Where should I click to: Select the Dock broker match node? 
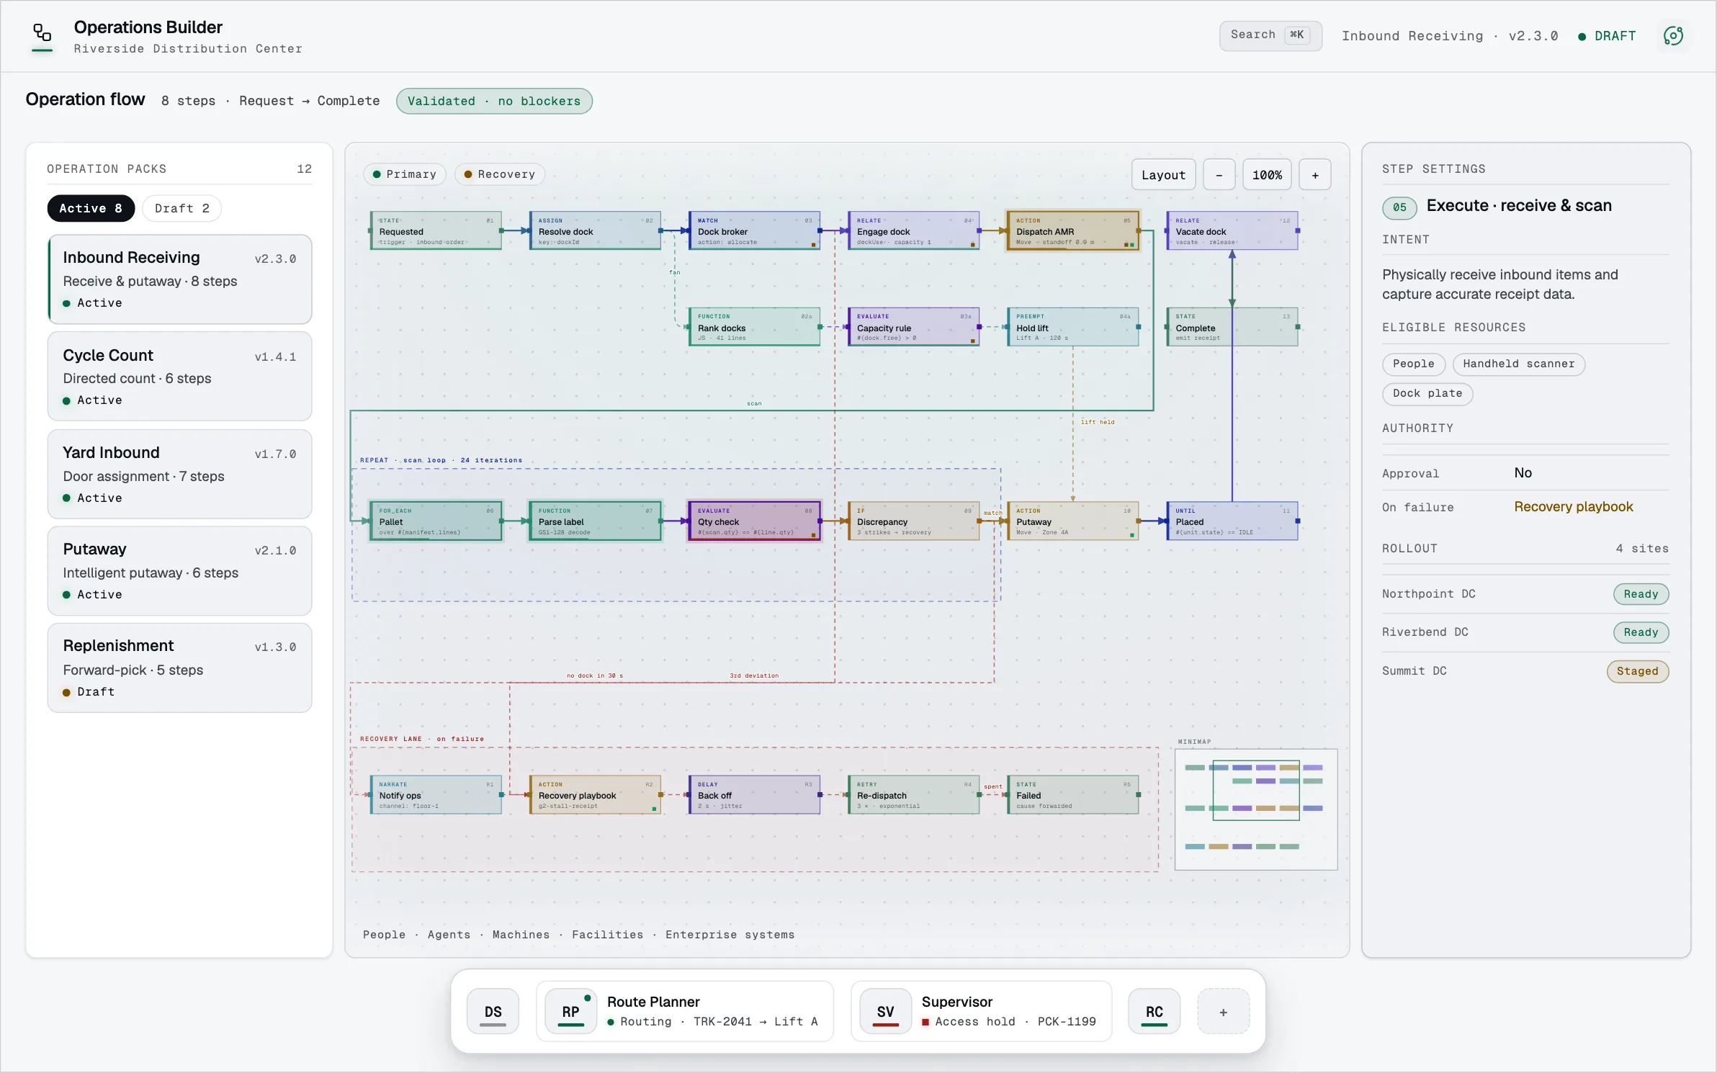(x=754, y=230)
